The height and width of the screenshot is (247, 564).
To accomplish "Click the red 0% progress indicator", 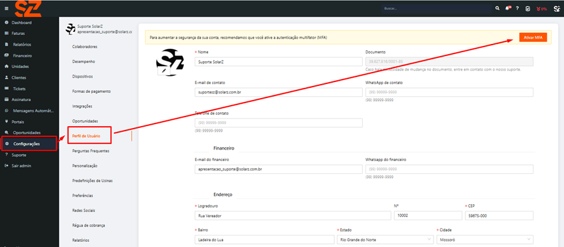I will 542,9.
